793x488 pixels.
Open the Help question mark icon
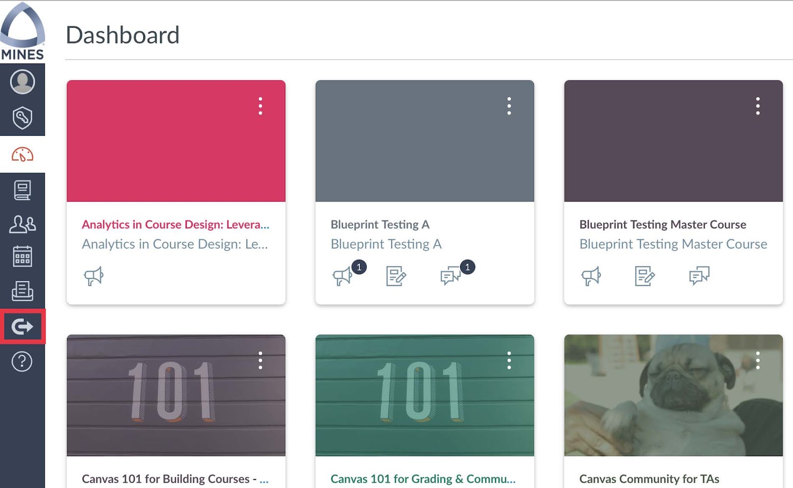[22, 362]
